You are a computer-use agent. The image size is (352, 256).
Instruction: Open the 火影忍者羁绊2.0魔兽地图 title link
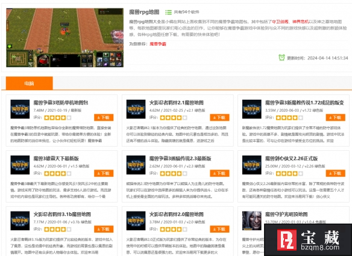point(176,214)
